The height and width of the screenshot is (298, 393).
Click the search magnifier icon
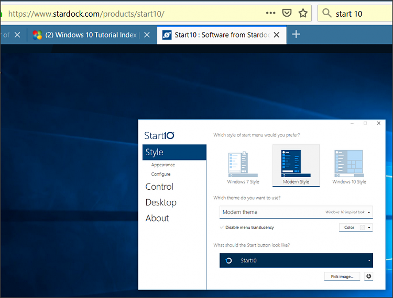(326, 13)
